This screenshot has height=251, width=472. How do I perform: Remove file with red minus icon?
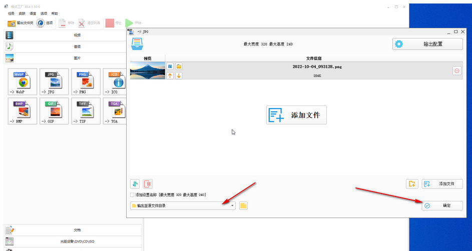(457, 70)
